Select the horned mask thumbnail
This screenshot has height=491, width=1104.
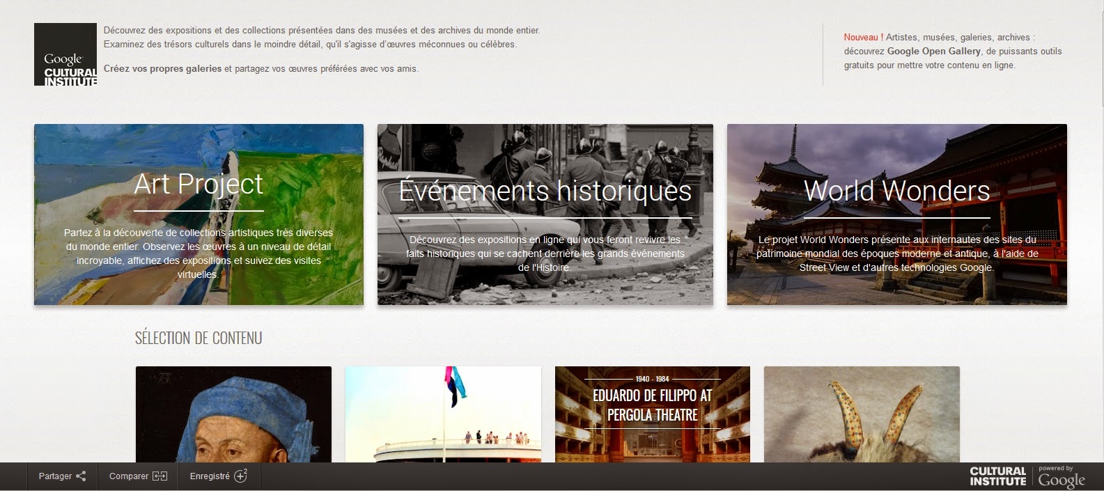tap(862, 414)
